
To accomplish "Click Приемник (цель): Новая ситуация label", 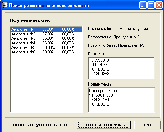I will point(118,29).
